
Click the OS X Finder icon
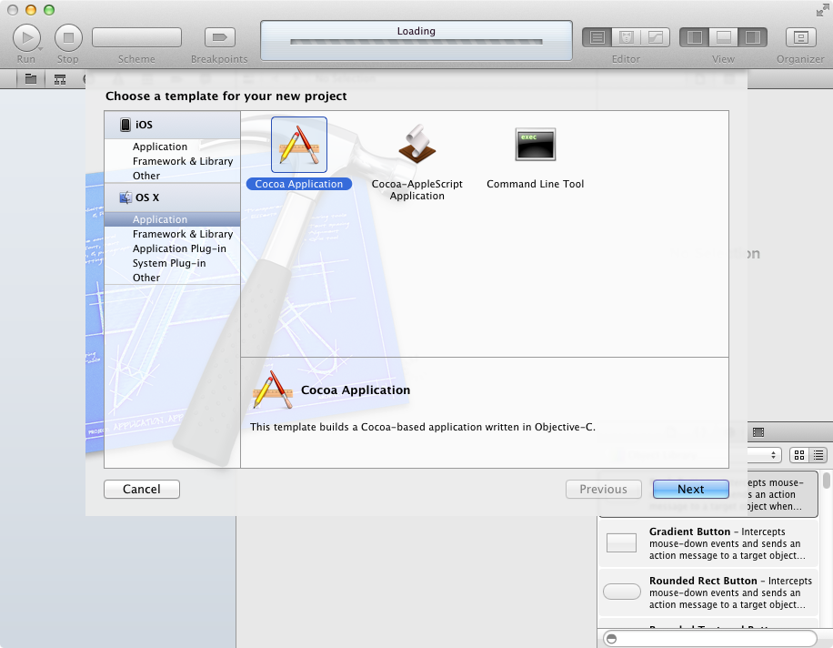[x=125, y=197]
